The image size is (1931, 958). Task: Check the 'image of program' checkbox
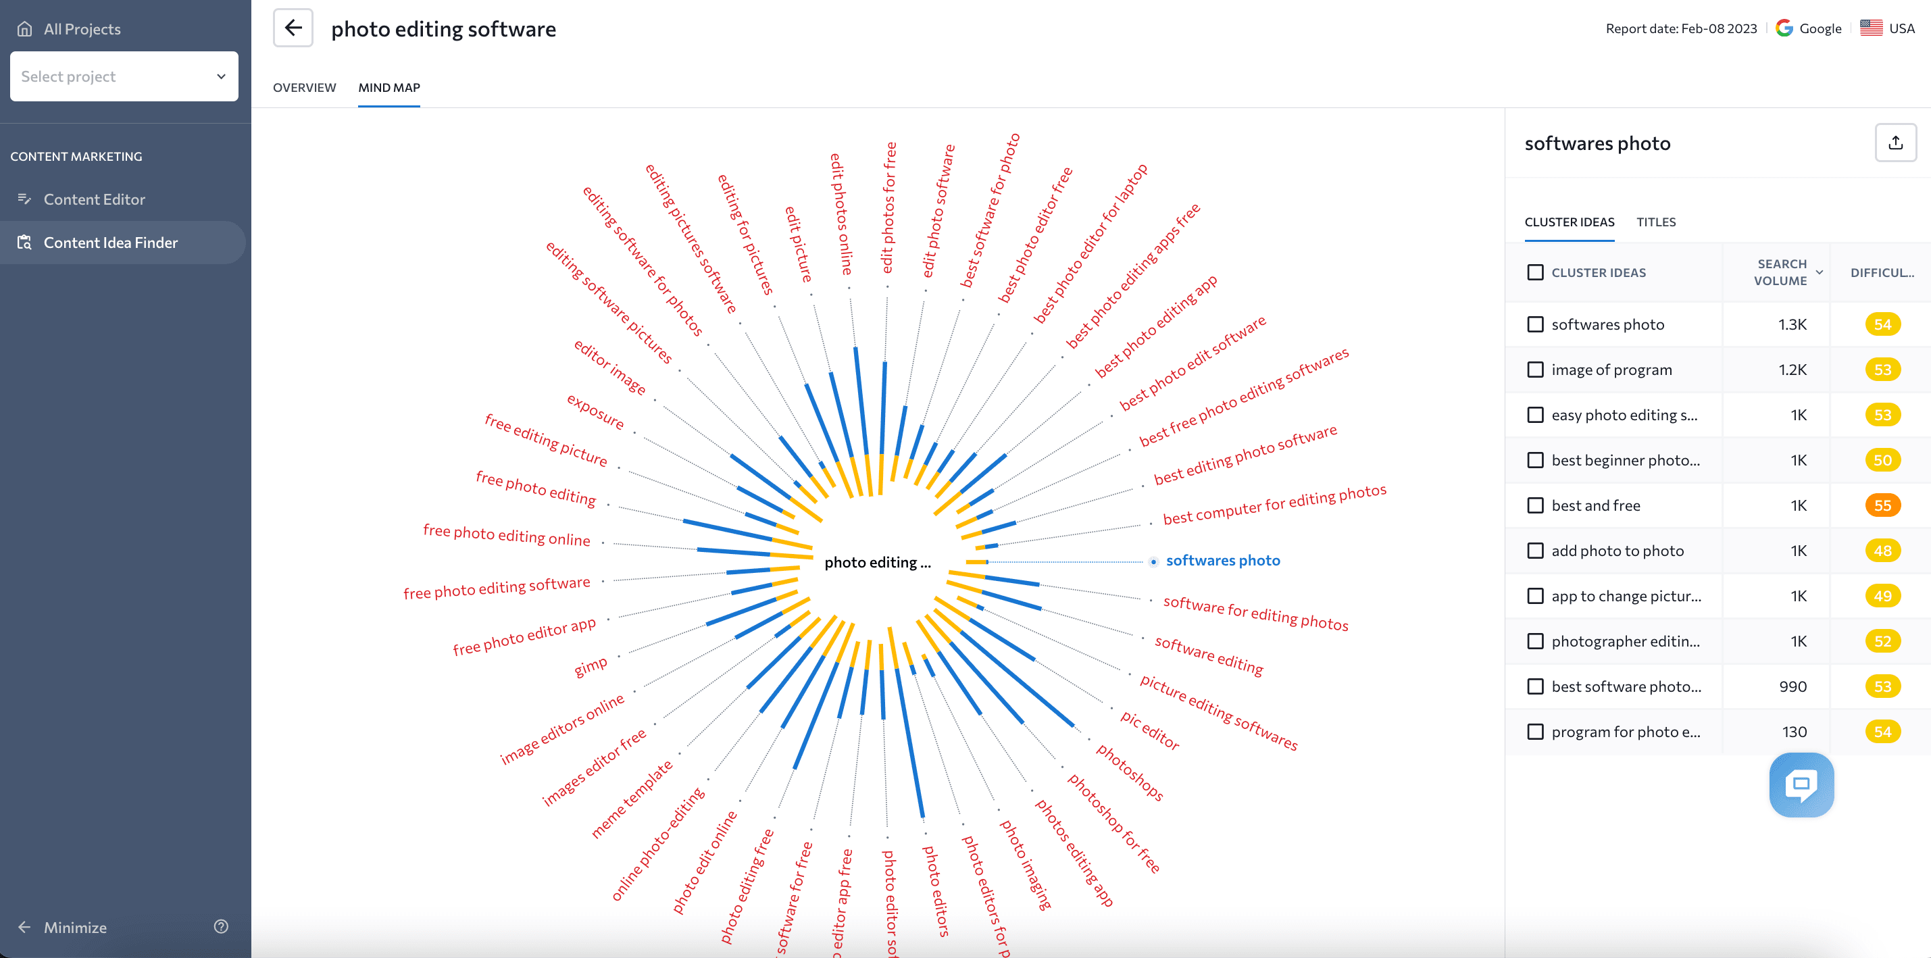pos(1535,370)
